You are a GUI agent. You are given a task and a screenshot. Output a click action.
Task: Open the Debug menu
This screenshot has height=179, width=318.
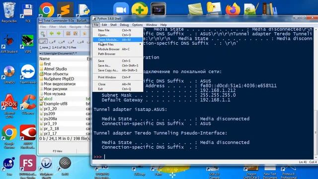click(x=124, y=25)
